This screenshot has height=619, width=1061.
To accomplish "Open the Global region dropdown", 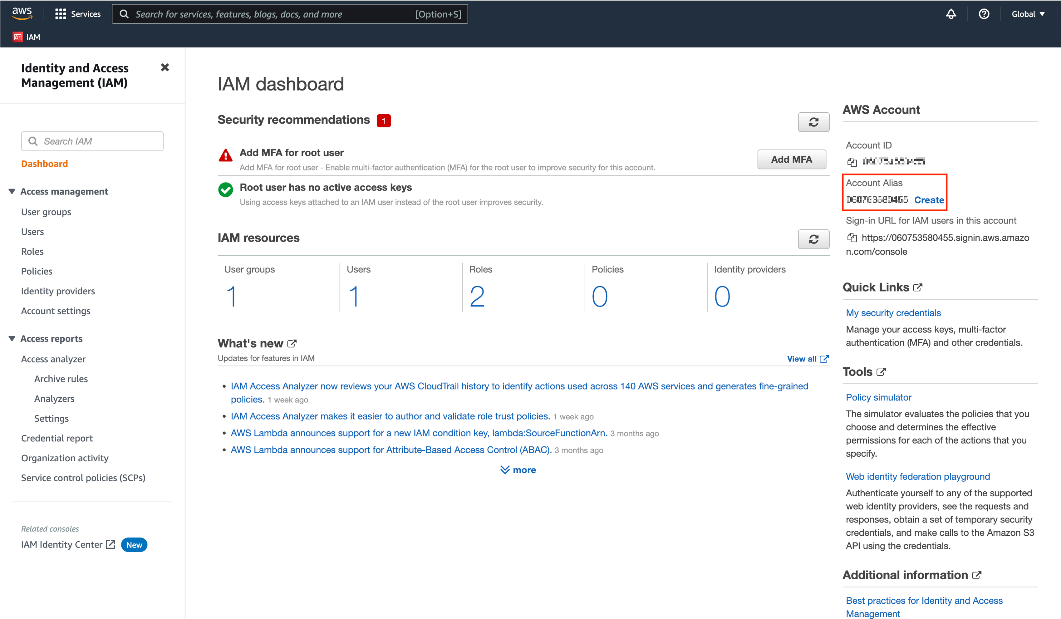I will pos(1028,14).
